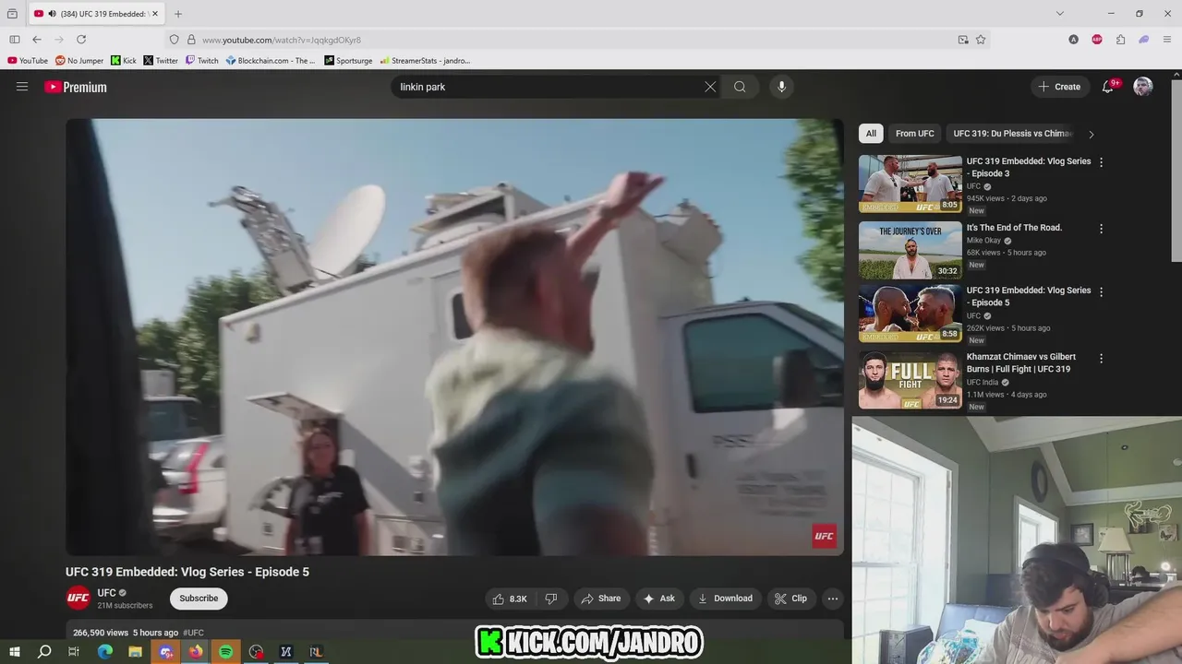
Task: Subscribe to the UFC channel
Action: pyautogui.click(x=199, y=599)
